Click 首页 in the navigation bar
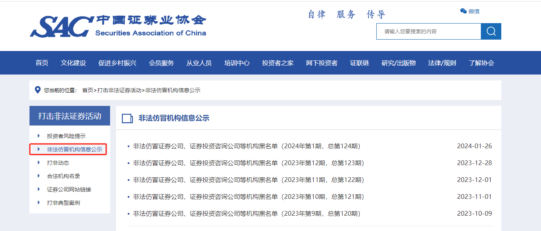 point(42,63)
